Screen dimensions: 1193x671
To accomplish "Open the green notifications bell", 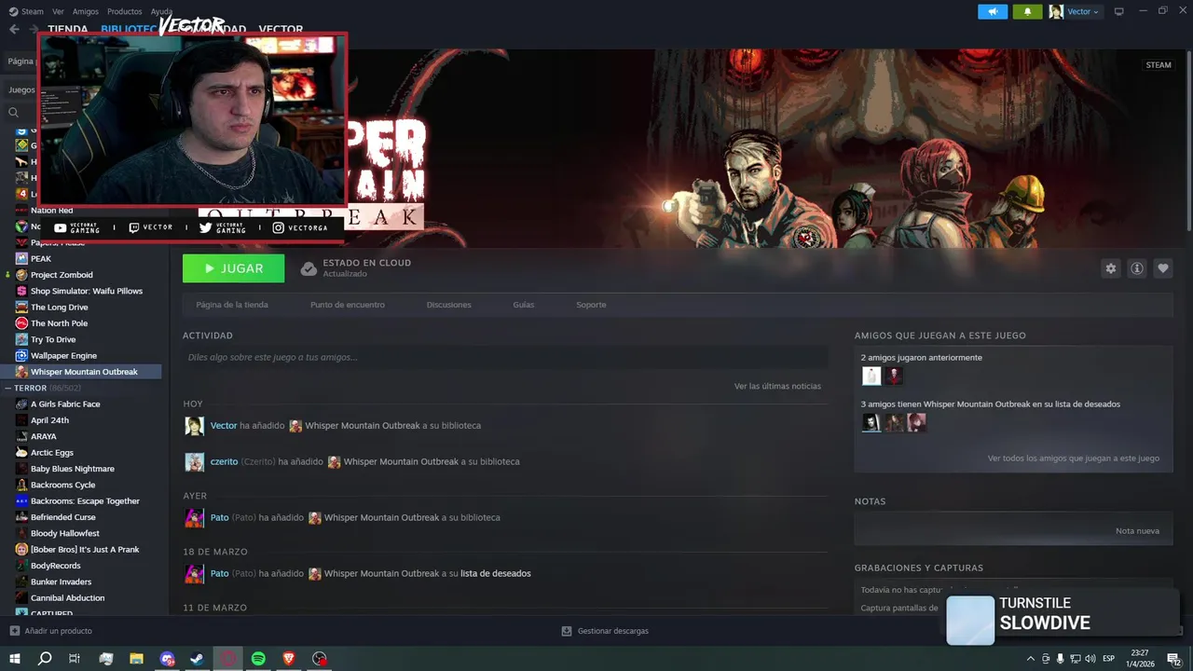I will click(1028, 11).
